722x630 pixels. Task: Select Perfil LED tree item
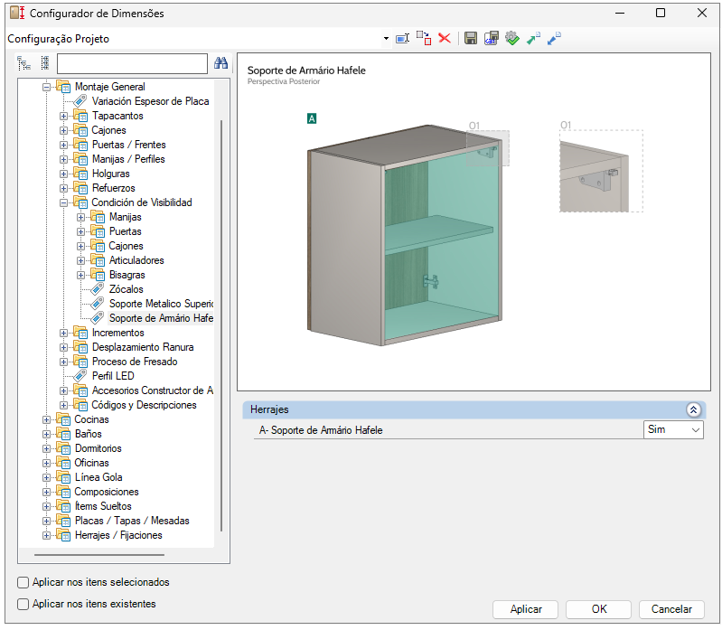click(113, 376)
